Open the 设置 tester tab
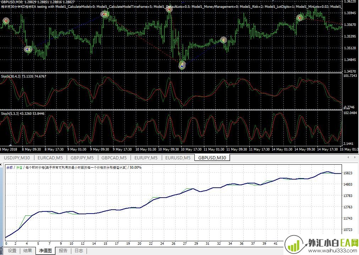 12,251
